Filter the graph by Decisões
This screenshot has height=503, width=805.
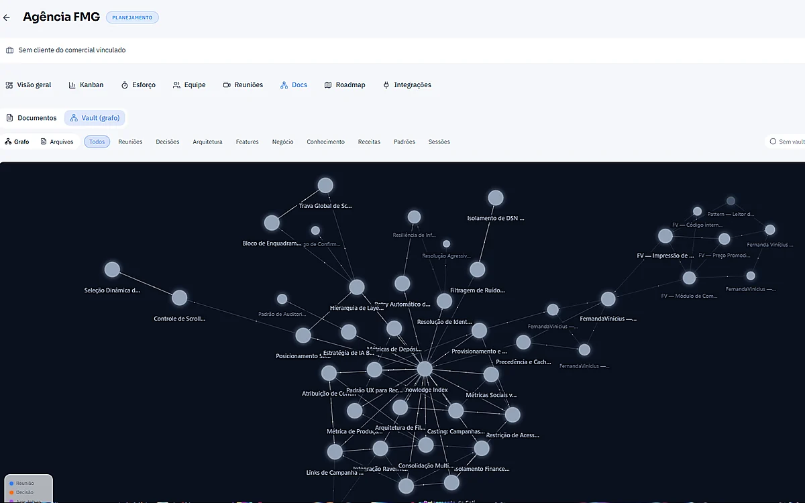click(x=168, y=142)
